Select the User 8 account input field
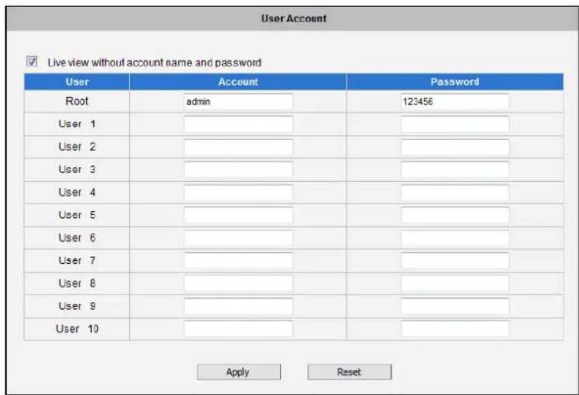 [238, 284]
